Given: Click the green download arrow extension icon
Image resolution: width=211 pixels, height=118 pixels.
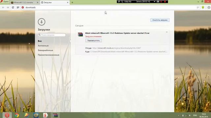Looking at the screenshot, I should point(203,8).
